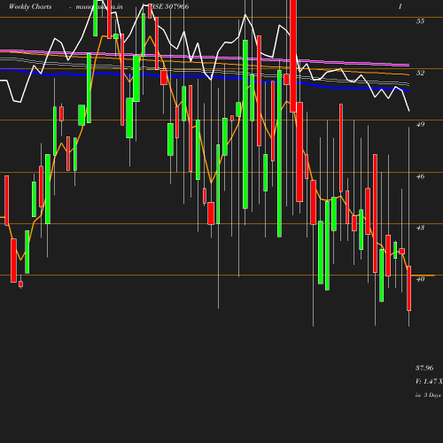This screenshot has width=443, height=443.
Task: Click the volume text 'V: 1.47 X'
Action: click(429, 382)
